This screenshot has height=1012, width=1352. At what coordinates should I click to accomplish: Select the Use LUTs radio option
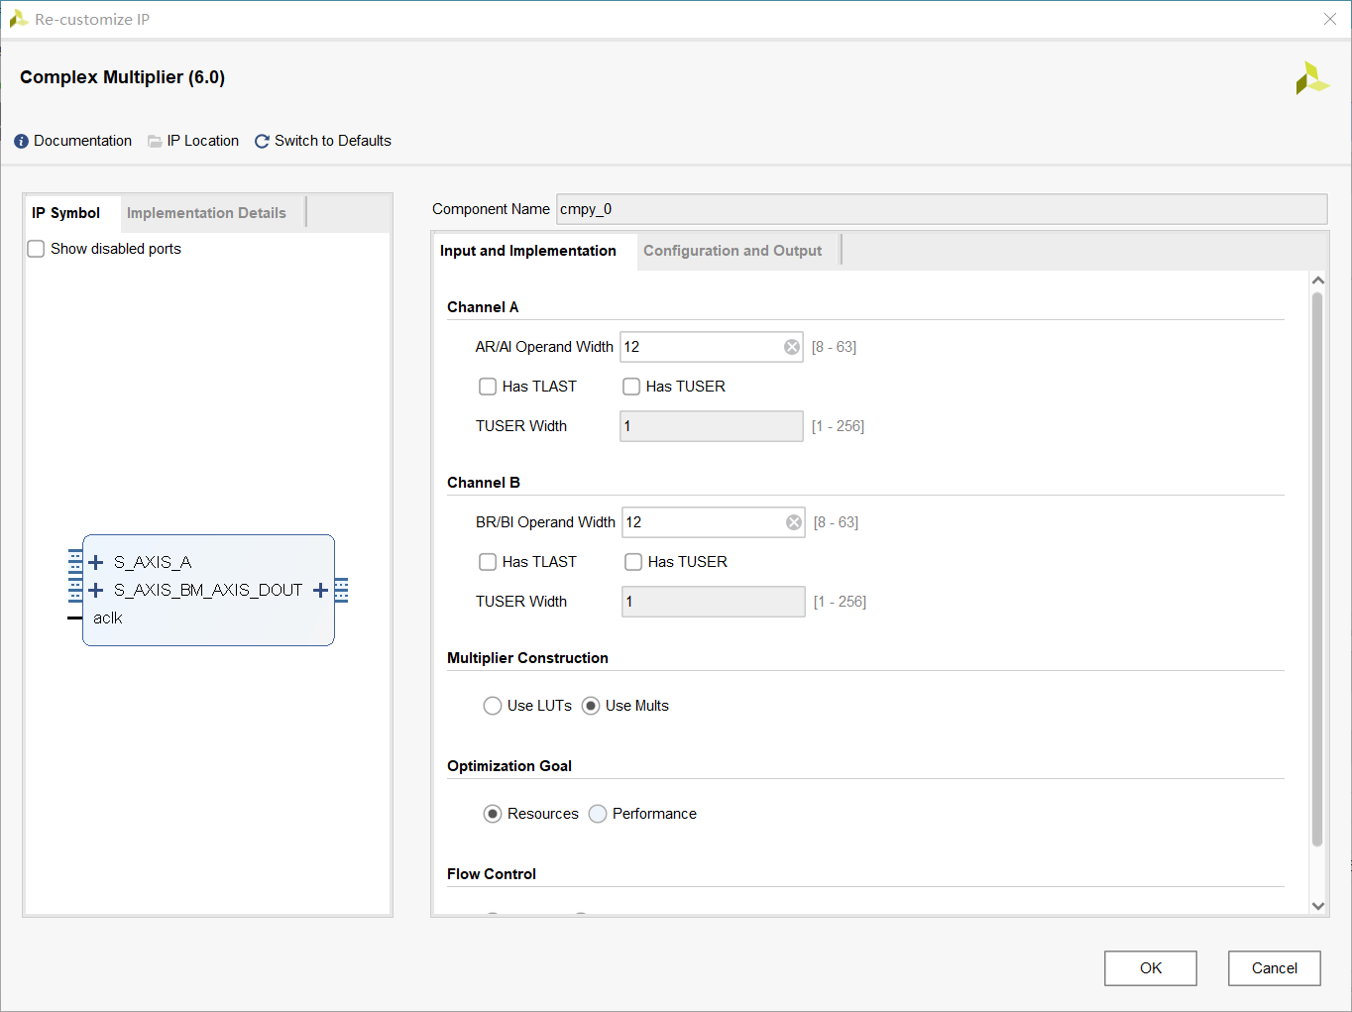493,706
